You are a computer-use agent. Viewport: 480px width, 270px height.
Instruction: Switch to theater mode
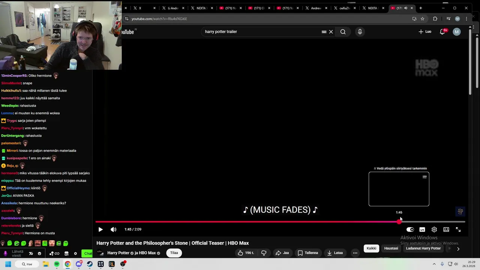[446, 229]
